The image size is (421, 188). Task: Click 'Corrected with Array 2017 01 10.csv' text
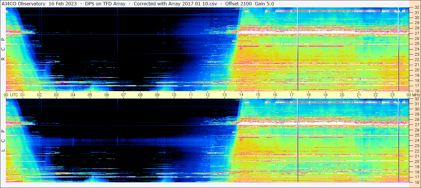coord(175,4)
